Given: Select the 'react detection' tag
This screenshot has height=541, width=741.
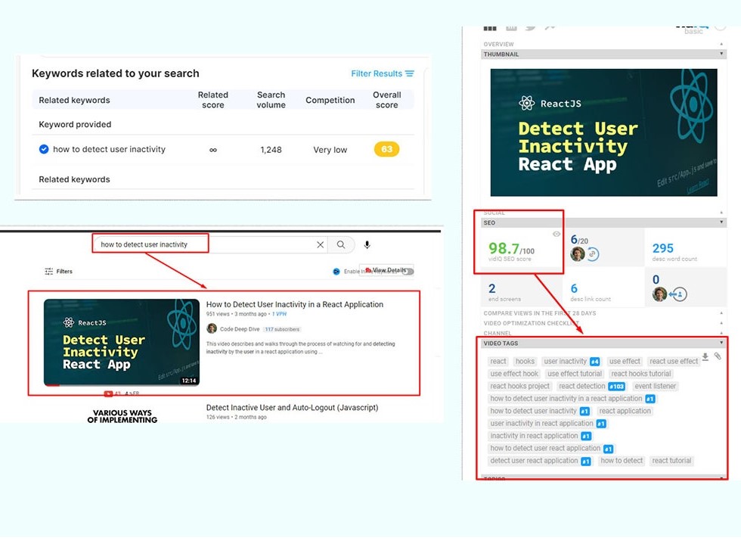Looking at the screenshot, I should (x=581, y=387).
